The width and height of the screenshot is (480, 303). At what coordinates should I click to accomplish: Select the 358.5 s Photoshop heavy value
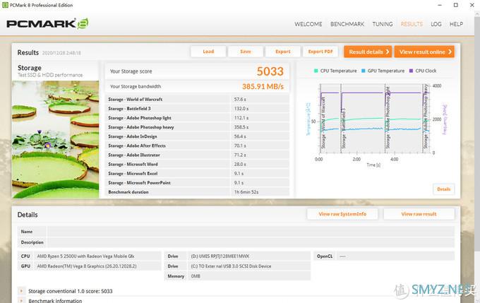pyautogui.click(x=241, y=127)
